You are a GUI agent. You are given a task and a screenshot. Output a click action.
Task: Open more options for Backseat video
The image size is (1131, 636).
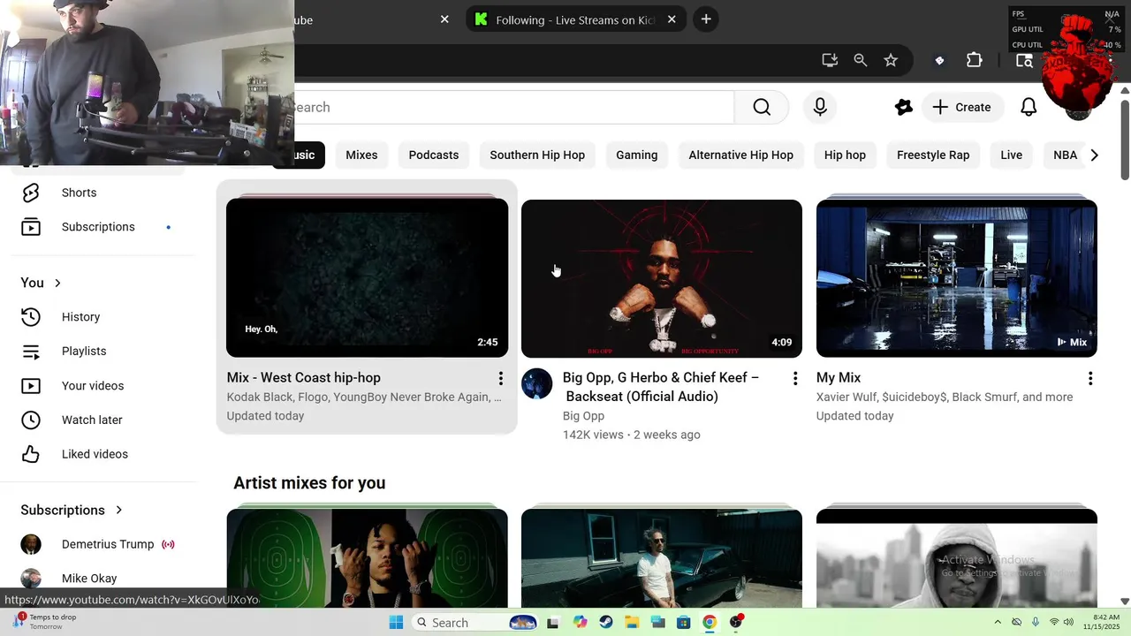[795, 378]
